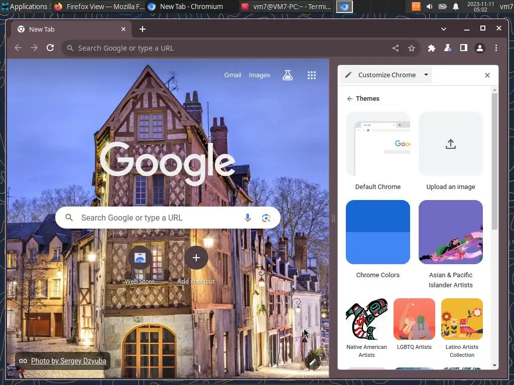Open the Labs flask on the Google page

(288, 75)
